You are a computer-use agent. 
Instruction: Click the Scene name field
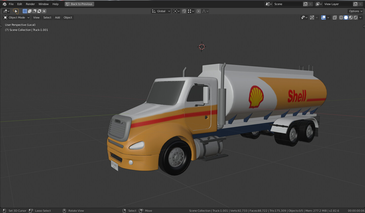[x=288, y=4]
